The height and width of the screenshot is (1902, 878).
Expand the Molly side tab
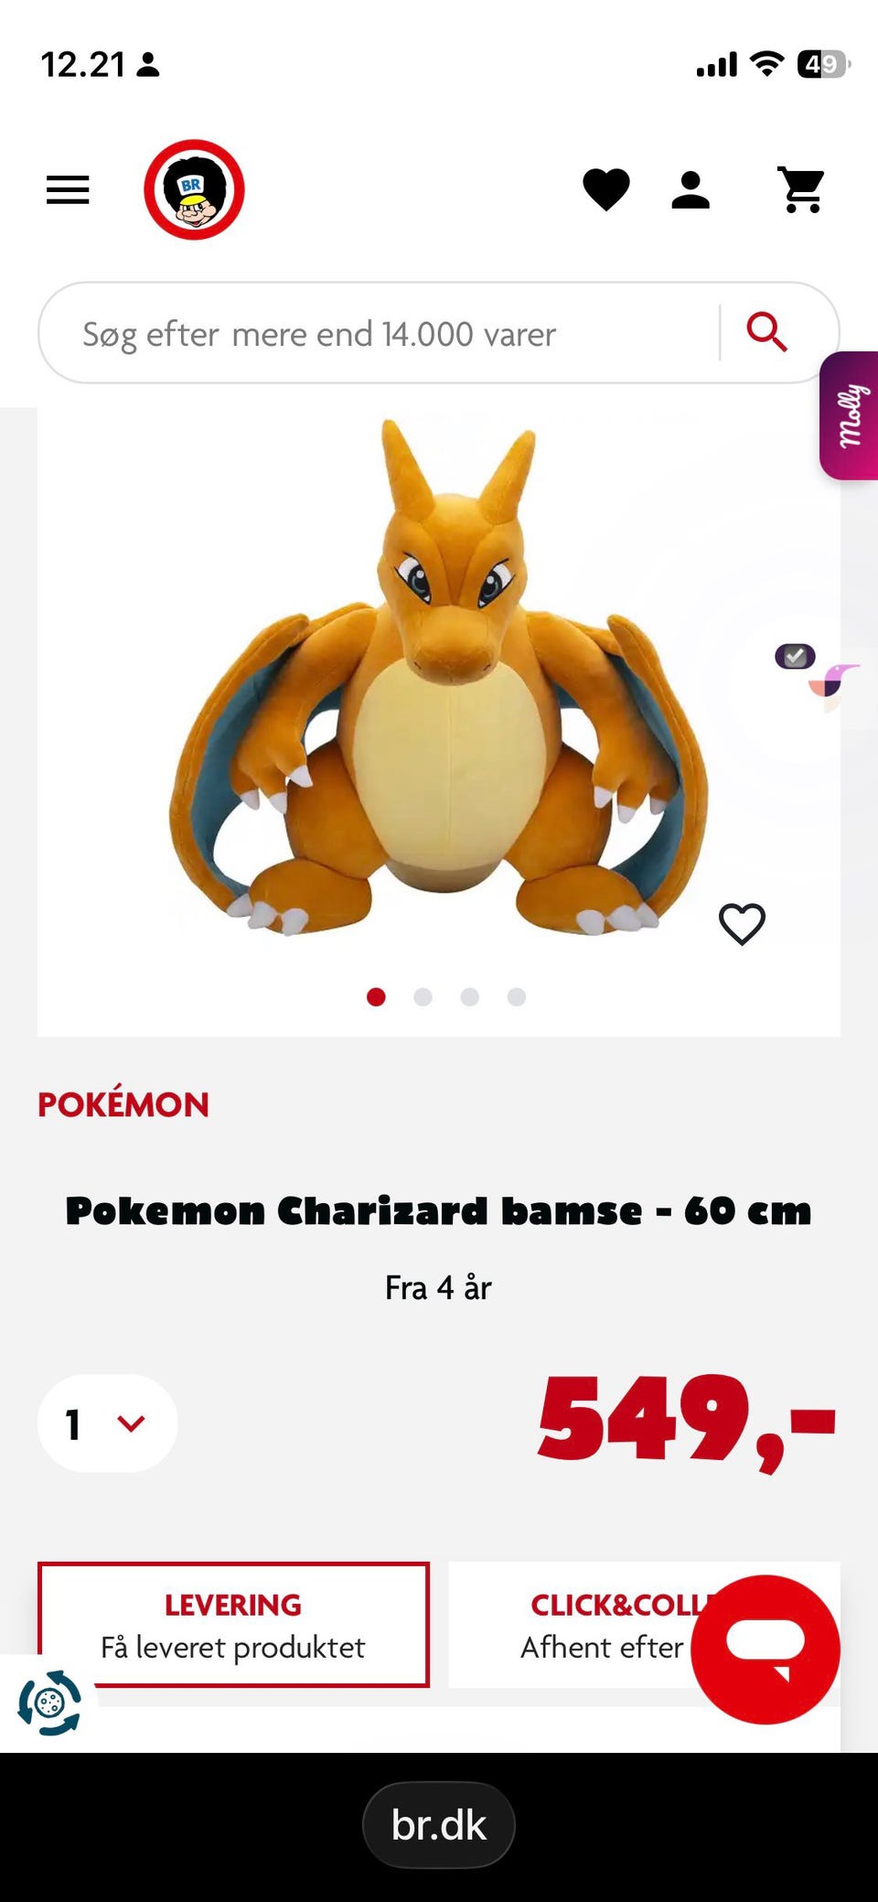[849, 415]
